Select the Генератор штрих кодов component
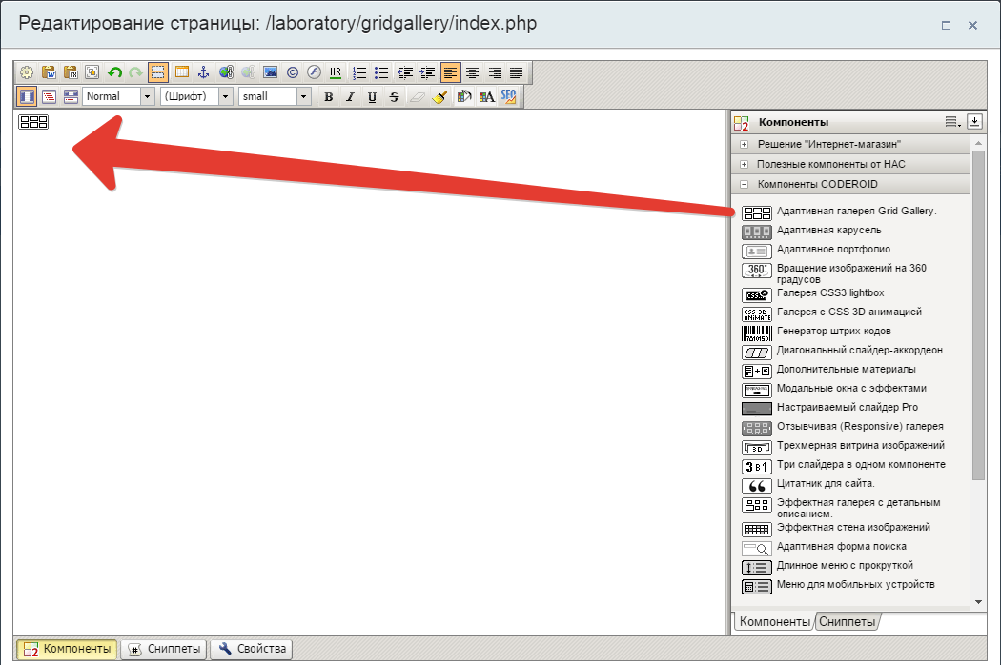1001x665 pixels. point(833,332)
